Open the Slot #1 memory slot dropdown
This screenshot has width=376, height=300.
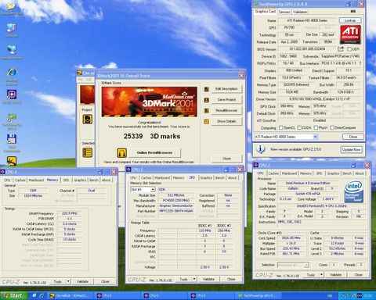tap(153, 190)
